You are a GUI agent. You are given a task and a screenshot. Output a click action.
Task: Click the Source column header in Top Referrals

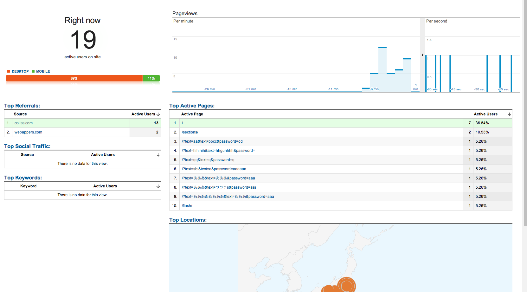pos(20,114)
